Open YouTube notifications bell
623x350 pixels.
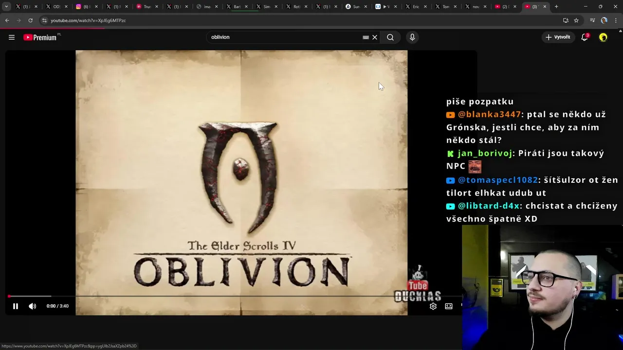click(585, 37)
